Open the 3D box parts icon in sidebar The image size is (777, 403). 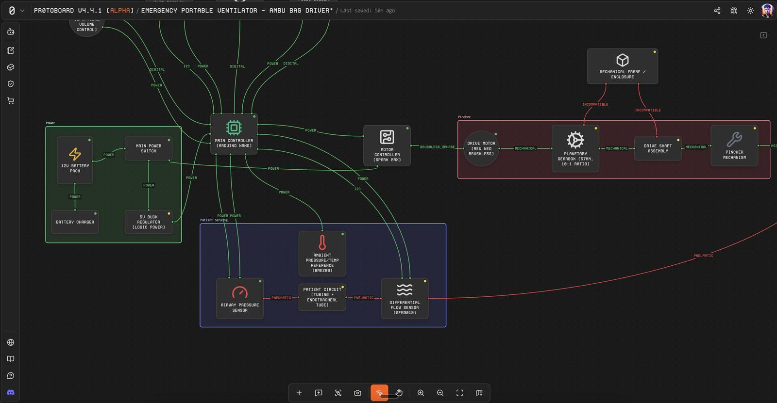point(11,67)
